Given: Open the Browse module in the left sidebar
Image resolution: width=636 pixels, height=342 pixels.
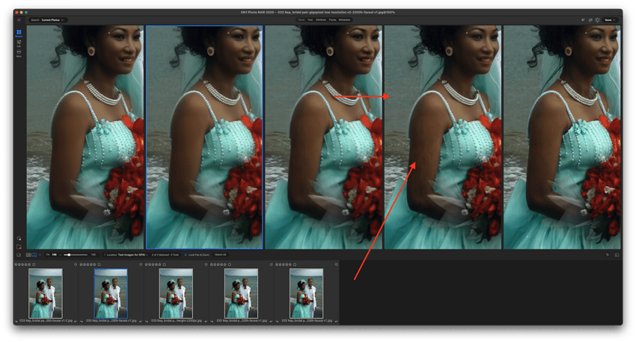Looking at the screenshot, I should [19, 33].
